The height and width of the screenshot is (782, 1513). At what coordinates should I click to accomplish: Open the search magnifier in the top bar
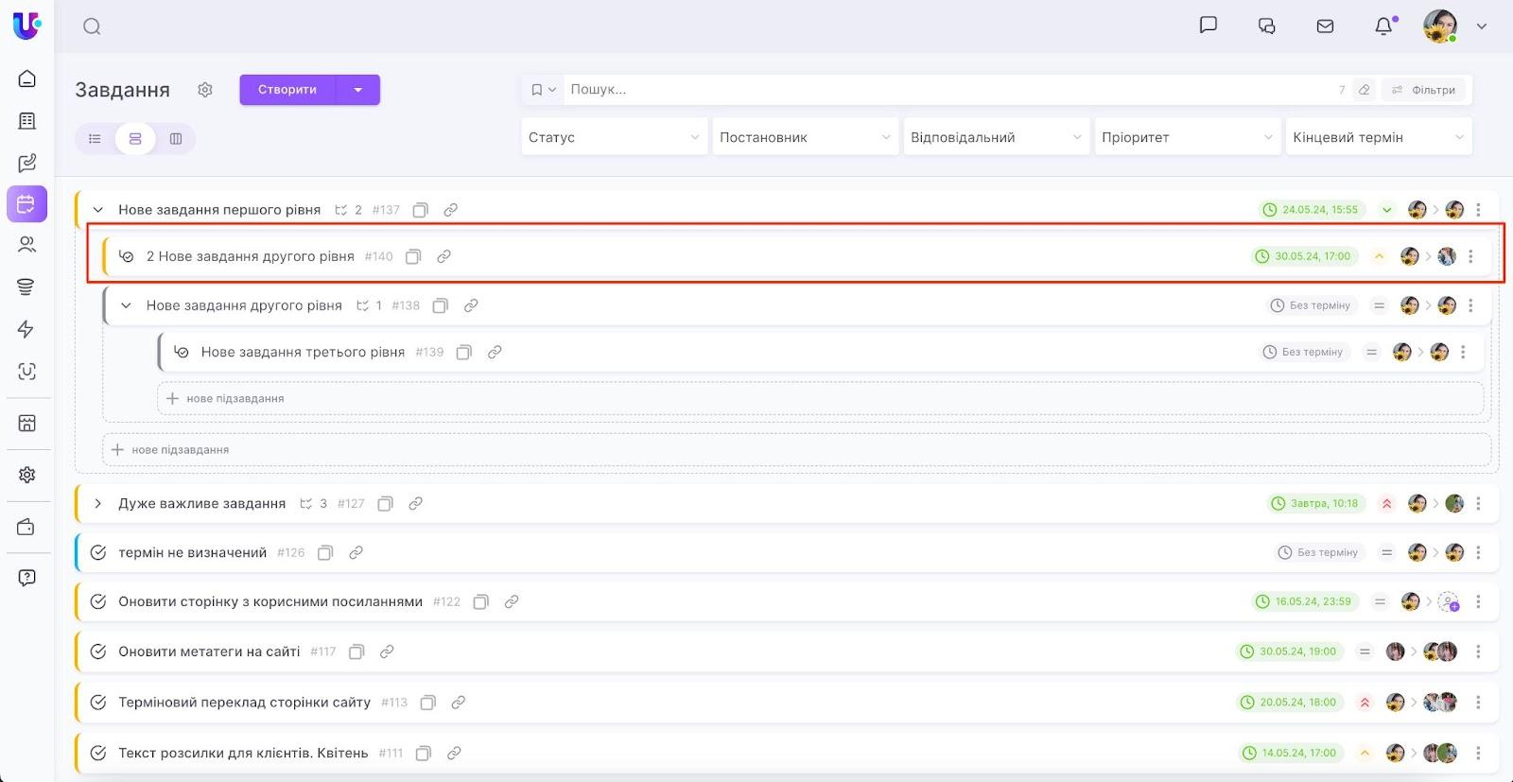click(92, 26)
